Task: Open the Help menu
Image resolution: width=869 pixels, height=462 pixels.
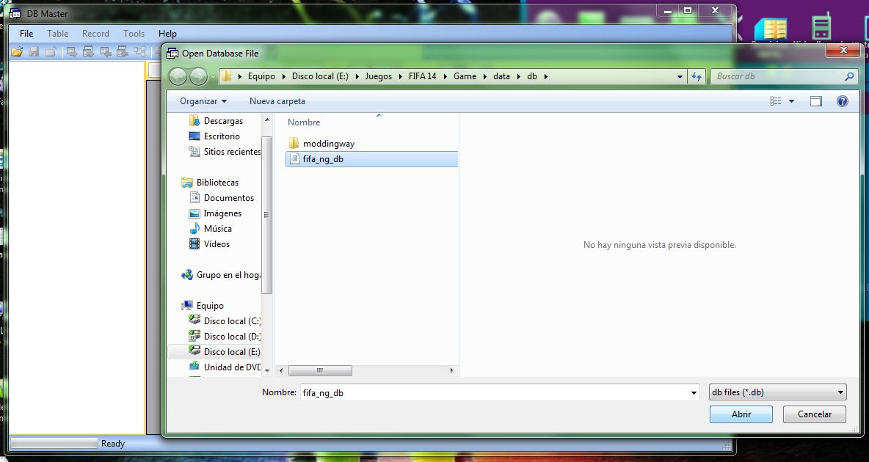Action: tap(167, 34)
